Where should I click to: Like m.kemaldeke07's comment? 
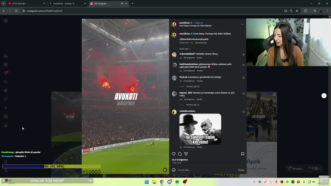point(244,55)
